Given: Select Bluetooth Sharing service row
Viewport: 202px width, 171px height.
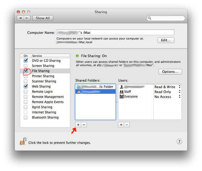Looking at the screenshot, I should (x=45, y=117).
